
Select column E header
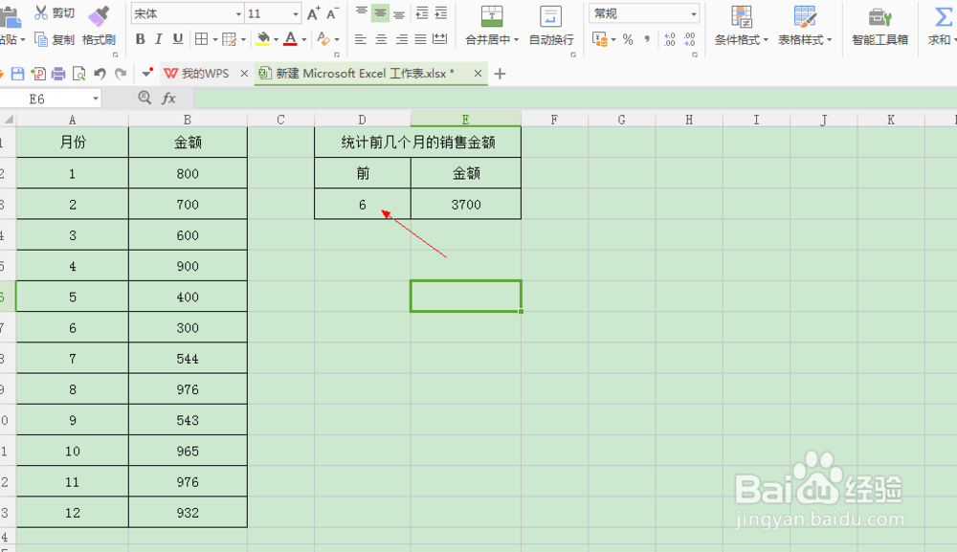click(x=466, y=120)
